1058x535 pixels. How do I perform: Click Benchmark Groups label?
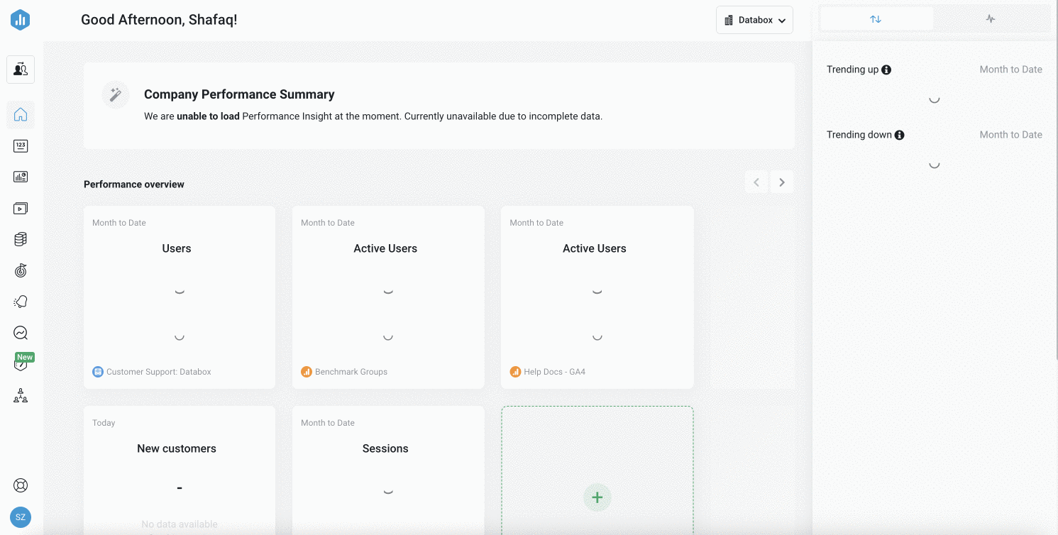[351, 372]
